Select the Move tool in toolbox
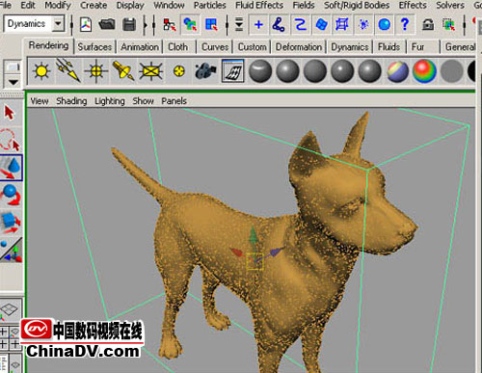Screen dimensions: 482x373 tap(11, 168)
